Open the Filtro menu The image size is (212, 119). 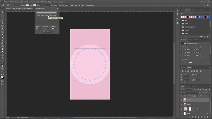coord(38,2)
